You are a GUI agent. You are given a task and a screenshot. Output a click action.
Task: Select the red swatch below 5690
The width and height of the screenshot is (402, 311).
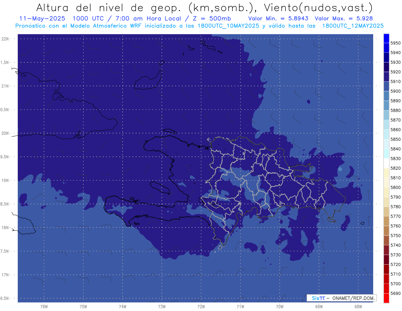[386, 298]
